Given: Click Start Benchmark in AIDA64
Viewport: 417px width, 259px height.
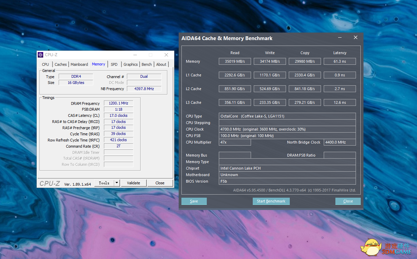Looking at the screenshot, I should tap(271, 201).
